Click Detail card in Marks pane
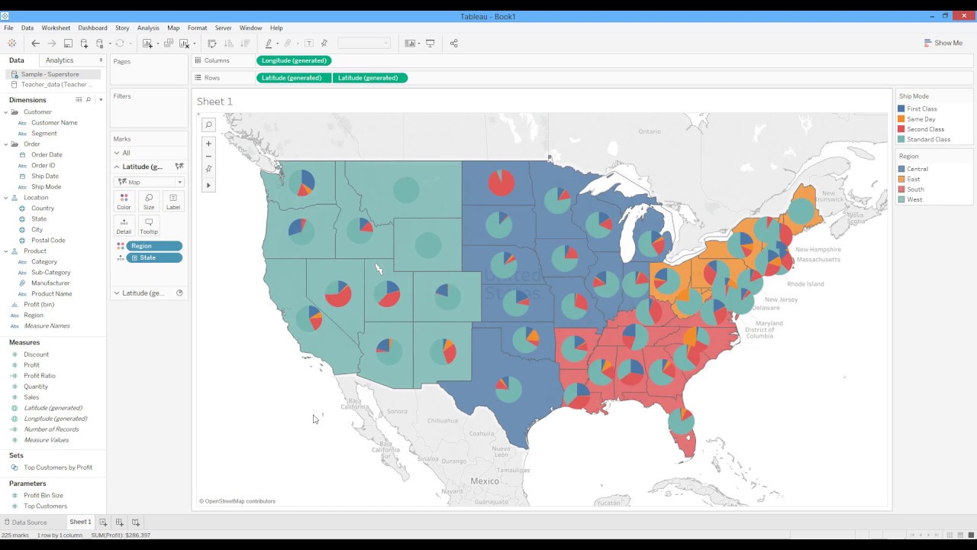Screen dimensions: 977x550 pos(124,226)
